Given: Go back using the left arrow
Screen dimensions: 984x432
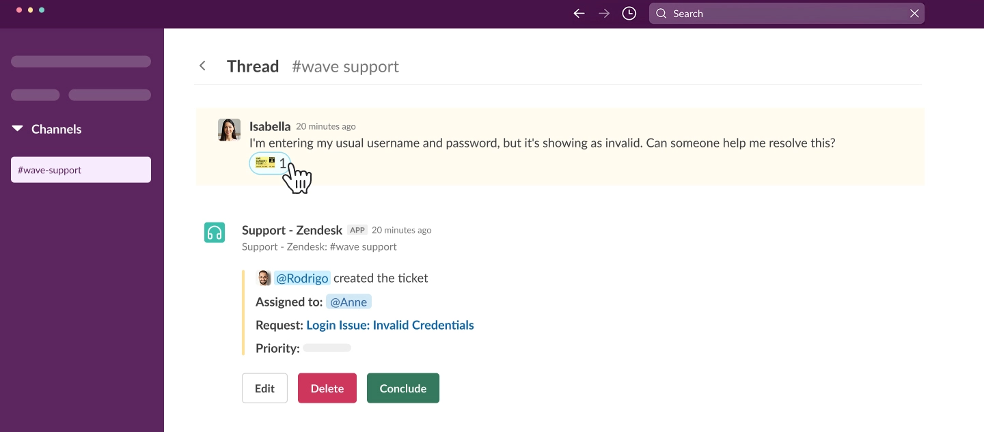Looking at the screenshot, I should 579,14.
